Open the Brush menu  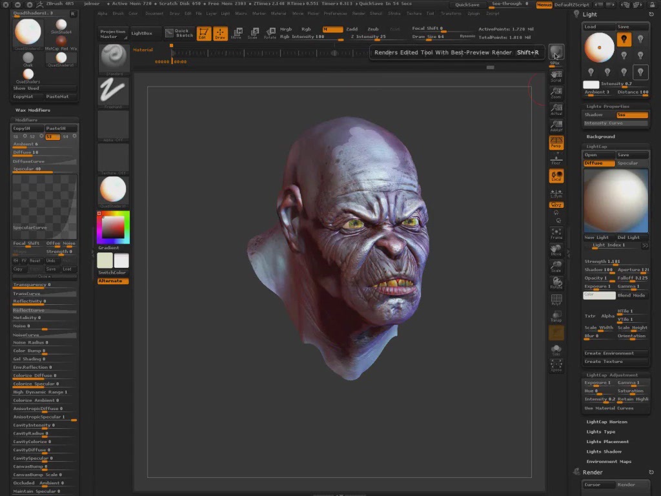coord(118,14)
